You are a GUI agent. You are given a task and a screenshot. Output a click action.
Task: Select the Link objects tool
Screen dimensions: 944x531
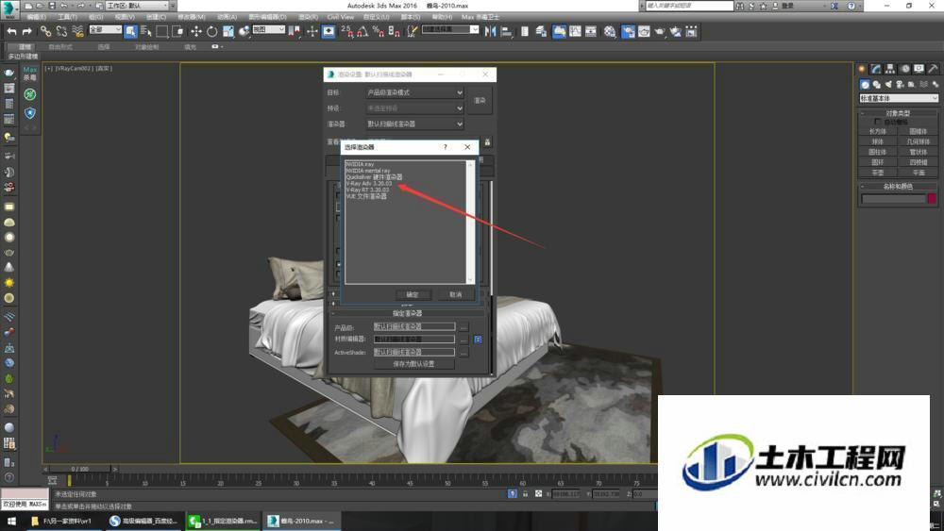45,31
